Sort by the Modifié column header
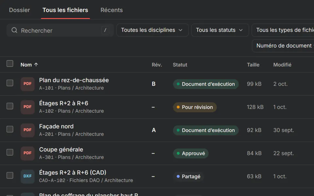Viewport: 314px width, 196px height. (282, 65)
